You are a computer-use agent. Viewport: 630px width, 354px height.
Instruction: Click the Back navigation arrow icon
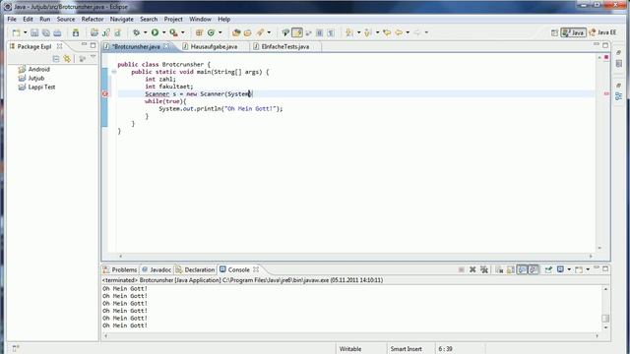click(x=399, y=32)
